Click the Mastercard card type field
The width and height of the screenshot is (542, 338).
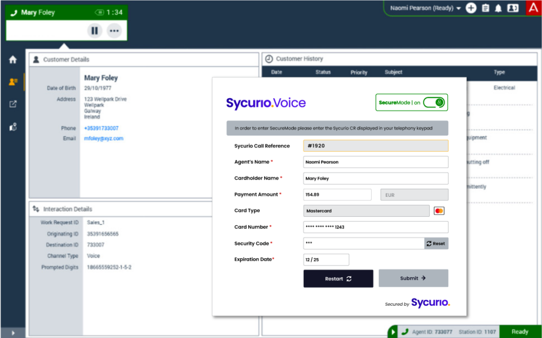pos(366,211)
